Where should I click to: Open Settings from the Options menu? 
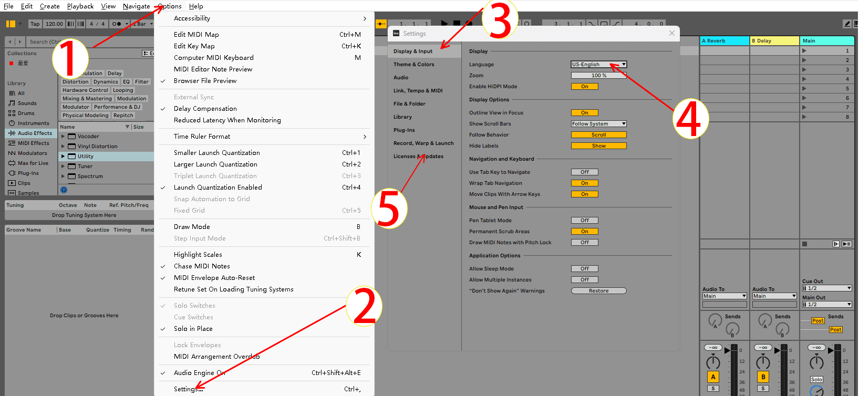[265, 389]
